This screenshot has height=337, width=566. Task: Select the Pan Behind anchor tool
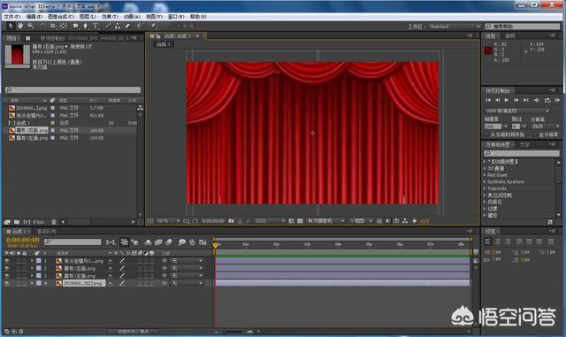(63, 26)
